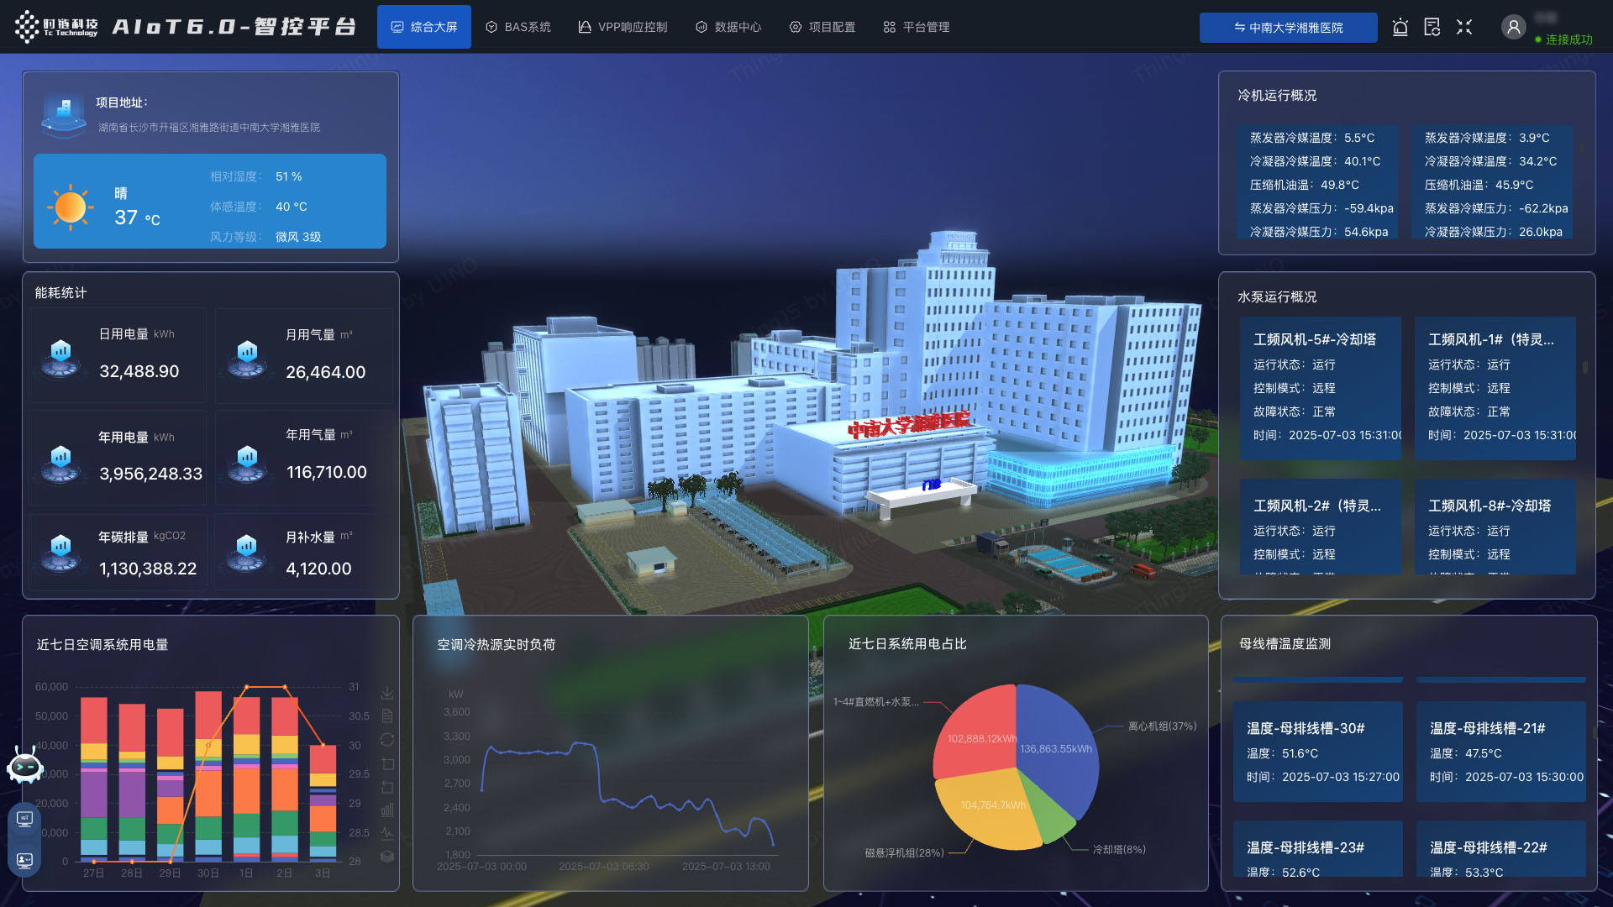Open the document refresh log icon

[1432, 28]
